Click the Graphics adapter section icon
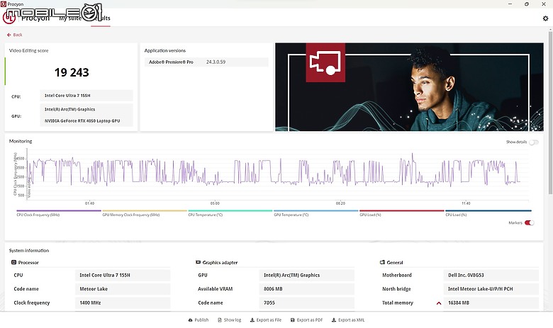Image resolution: width=553 pixels, height=328 pixels. click(199, 262)
